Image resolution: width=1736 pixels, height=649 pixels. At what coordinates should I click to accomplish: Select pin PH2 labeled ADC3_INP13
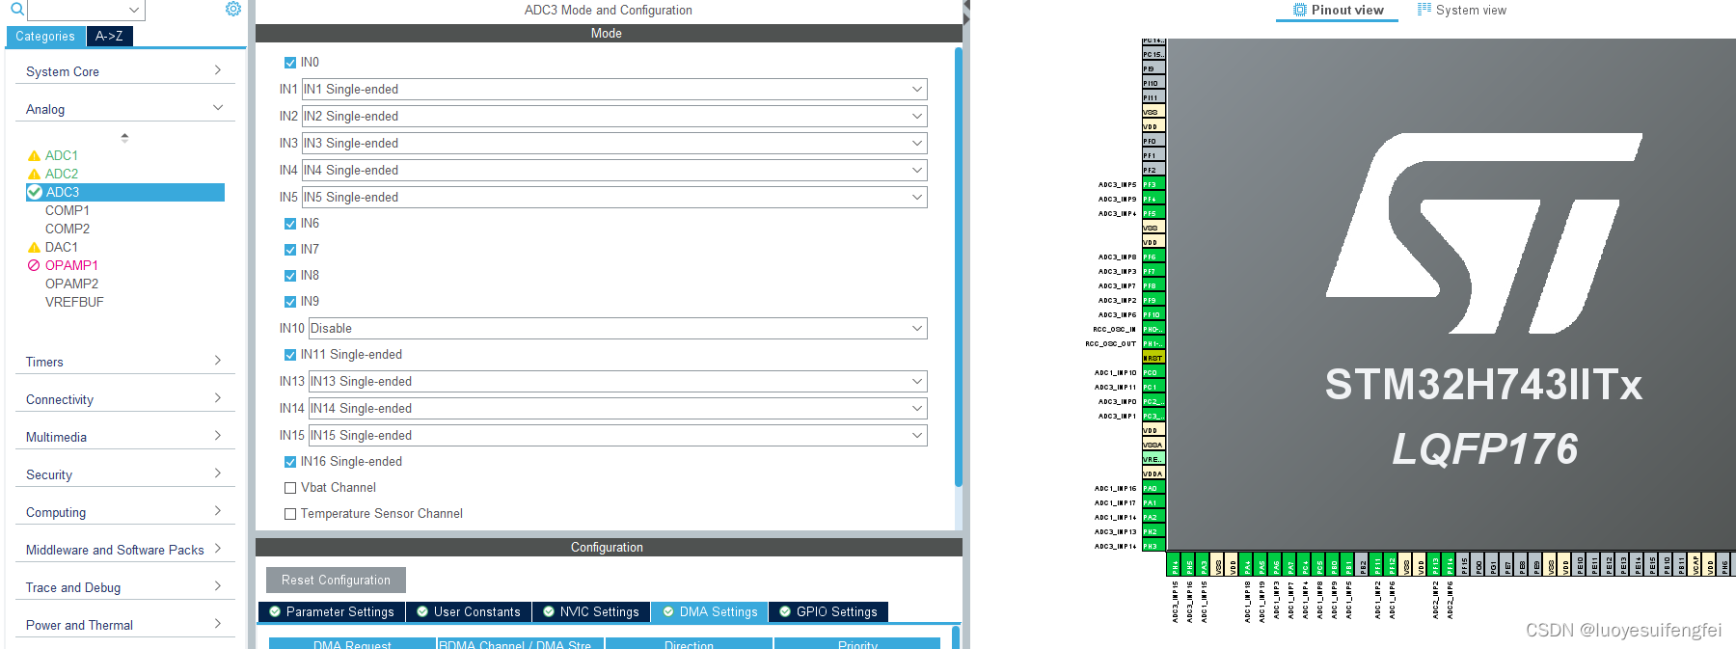click(x=1153, y=531)
